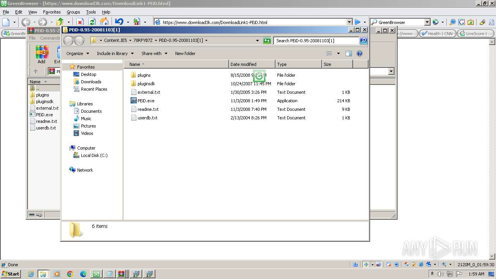Select readme.txt in the Explorer file list
Screen dimensions: 496x279
tap(148, 109)
